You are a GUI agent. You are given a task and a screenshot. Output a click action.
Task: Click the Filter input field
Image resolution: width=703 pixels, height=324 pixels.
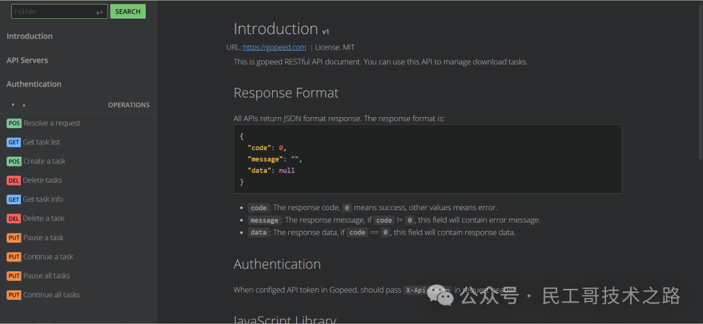pos(59,12)
